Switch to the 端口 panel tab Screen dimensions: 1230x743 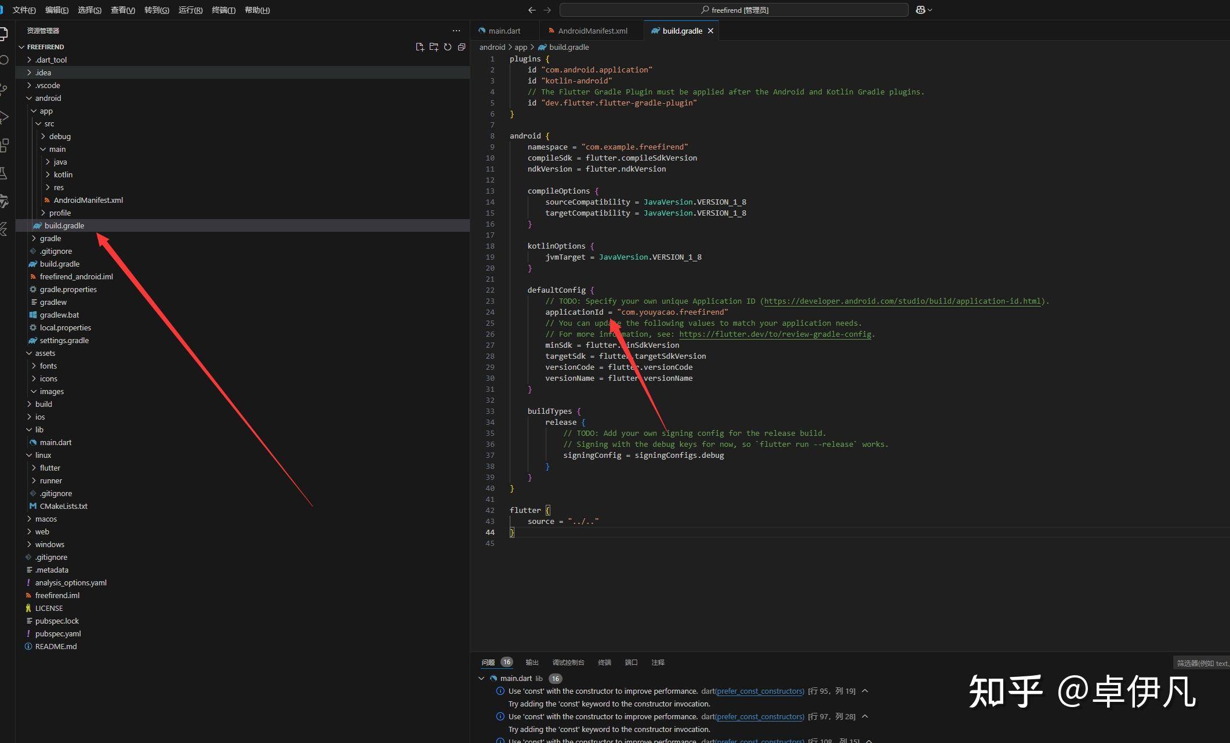point(631,662)
